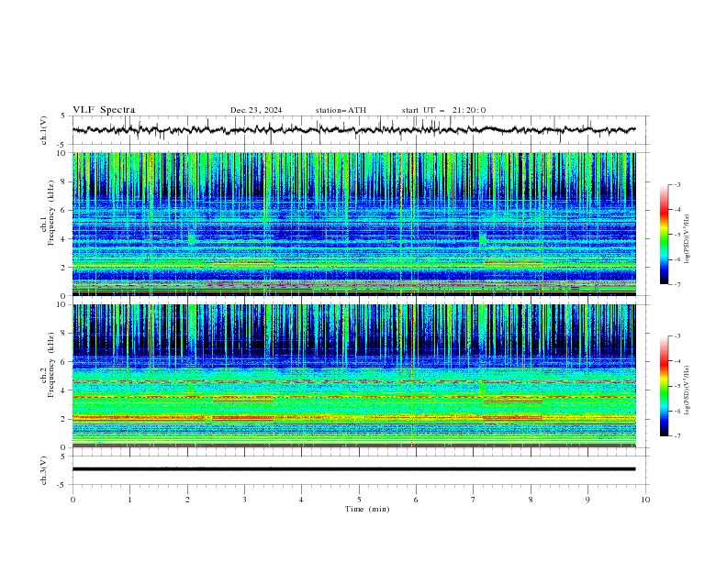Click the '5' tick label on Time axis
This screenshot has width=727, height=561.
tap(359, 500)
